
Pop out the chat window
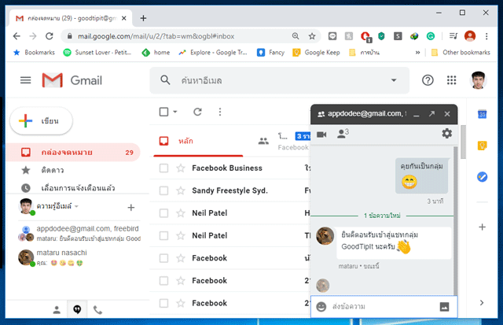431,113
